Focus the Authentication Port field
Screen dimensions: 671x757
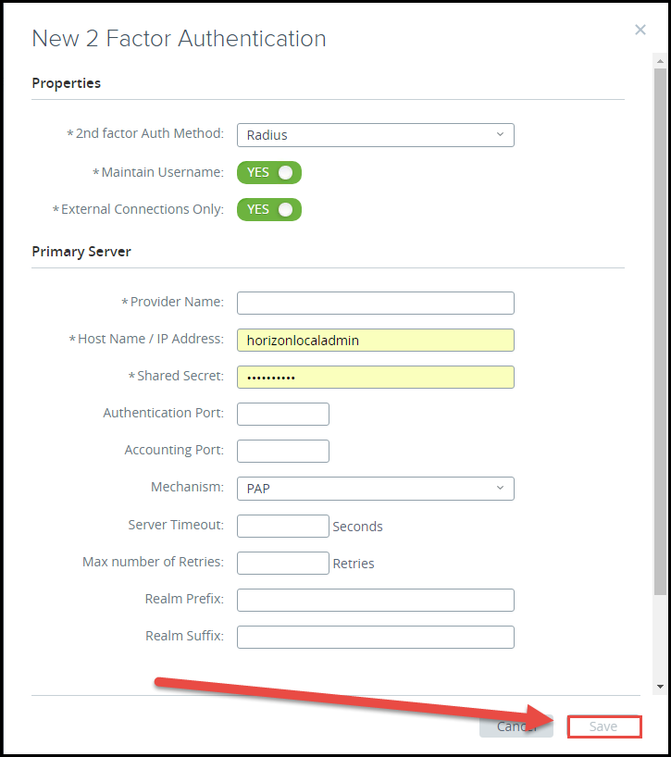tap(282, 414)
